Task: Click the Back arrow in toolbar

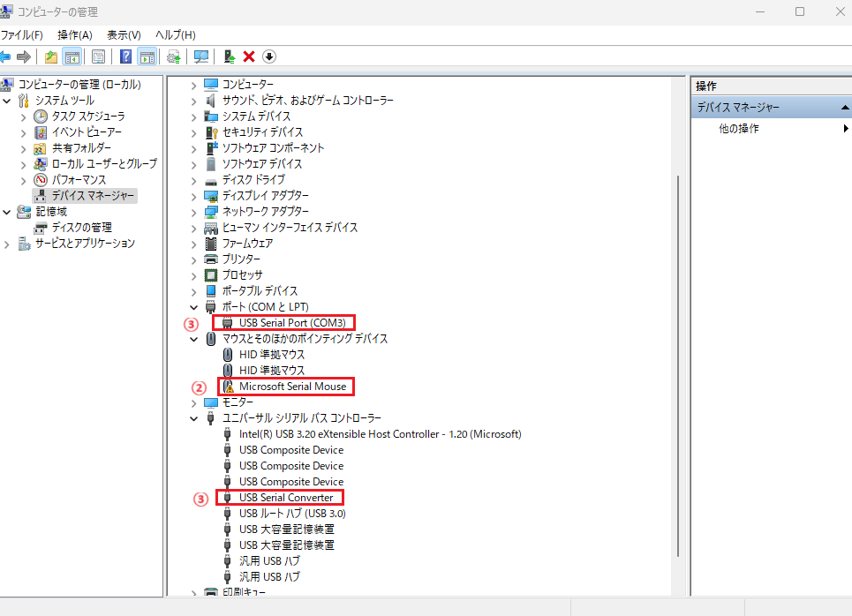Action: [5, 56]
